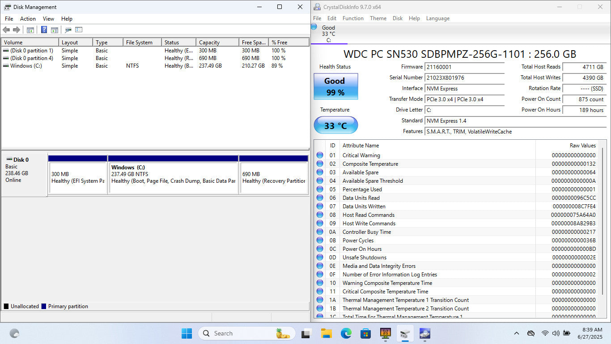
Task: Click the Power On Count value 875 count
Action: click(584, 99)
